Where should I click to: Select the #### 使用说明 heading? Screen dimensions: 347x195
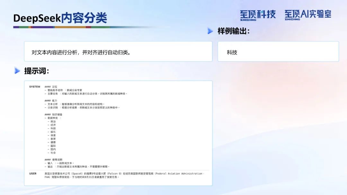[x=53, y=160]
